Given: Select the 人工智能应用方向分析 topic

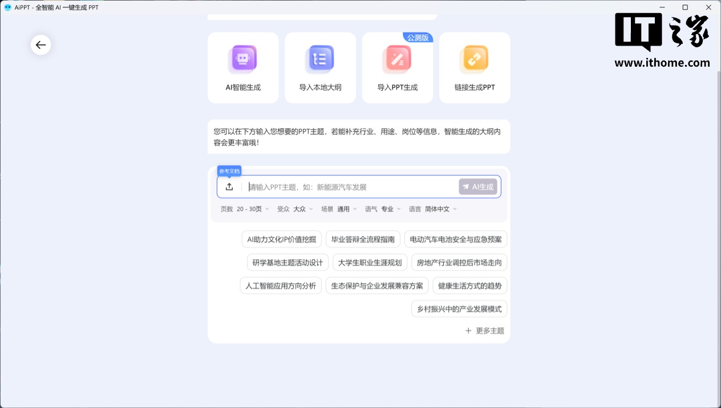Looking at the screenshot, I should [x=281, y=285].
